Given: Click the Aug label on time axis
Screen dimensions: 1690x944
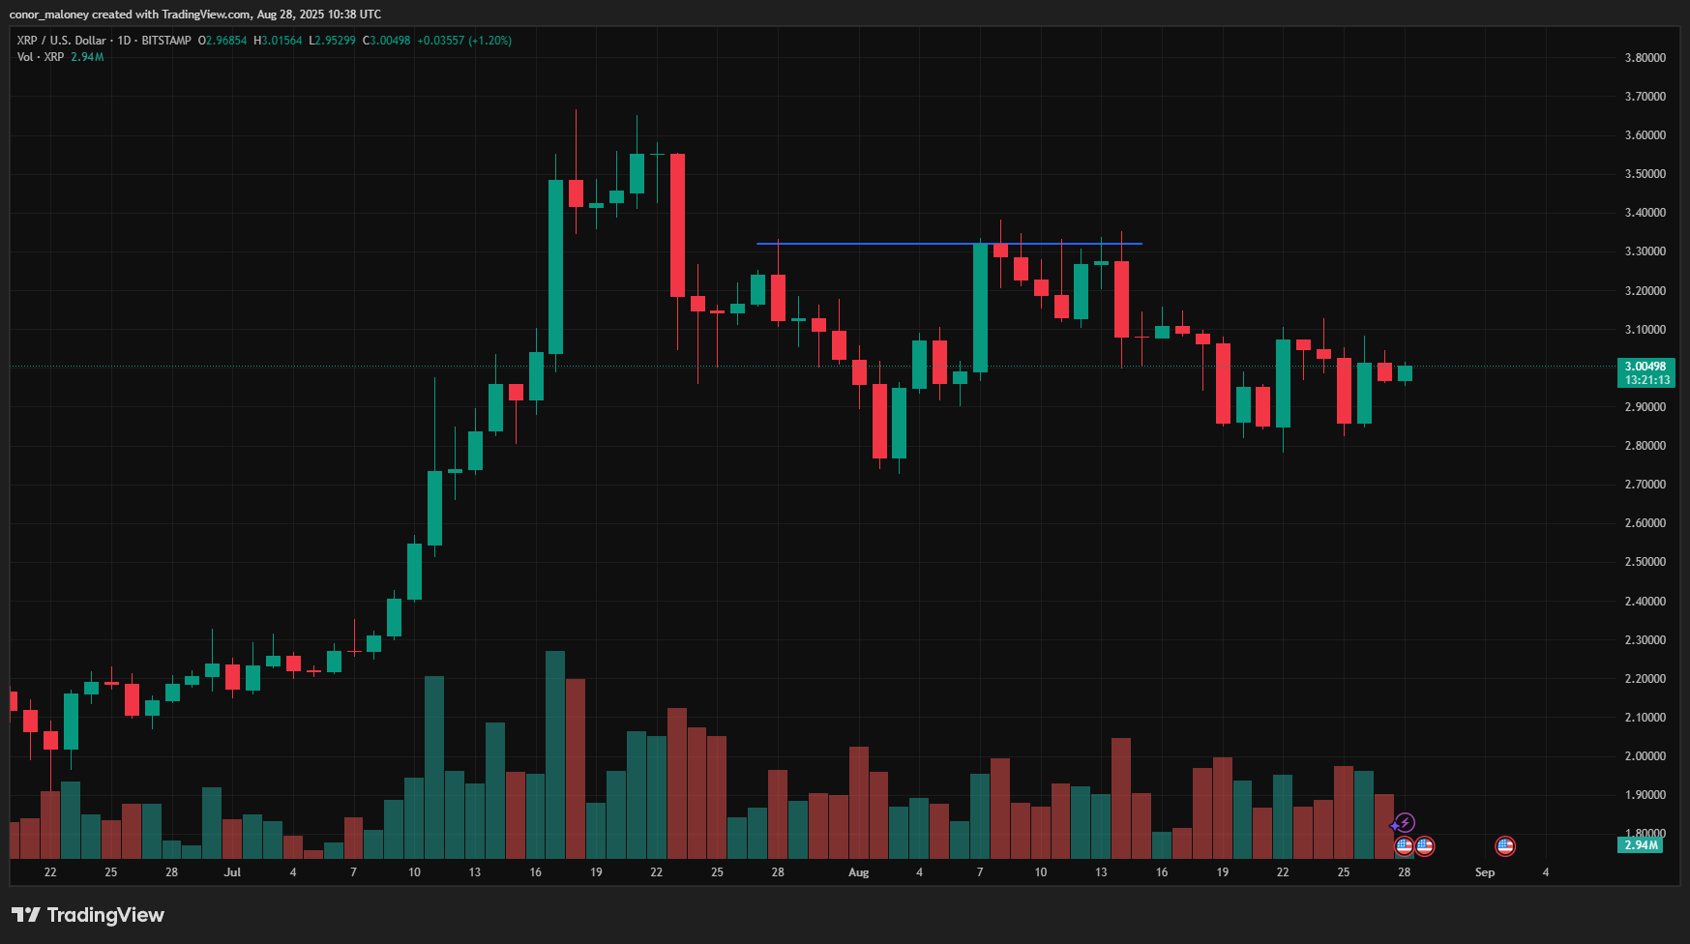Looking at the screenshot, I should click(859, 872).
